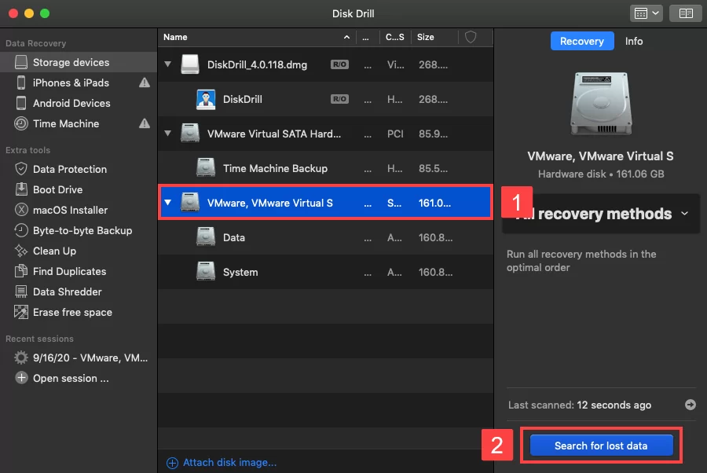Collapse the DiskDrill_4.0.118.dmg disclosure triangle
The height and width of the screenshot is (473, 707).
pos(167,64)
